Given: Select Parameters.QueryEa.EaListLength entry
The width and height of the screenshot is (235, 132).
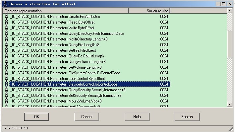Looking at the screenshot, I should [x=57, y=56].
